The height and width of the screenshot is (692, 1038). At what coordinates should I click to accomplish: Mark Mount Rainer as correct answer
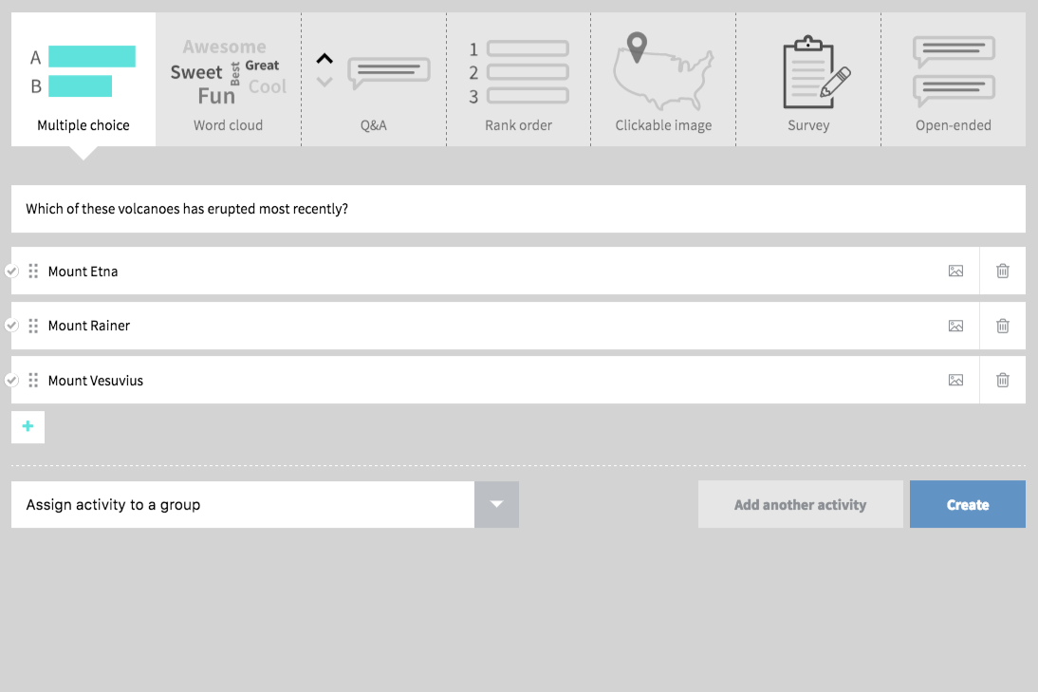(11, 326)
